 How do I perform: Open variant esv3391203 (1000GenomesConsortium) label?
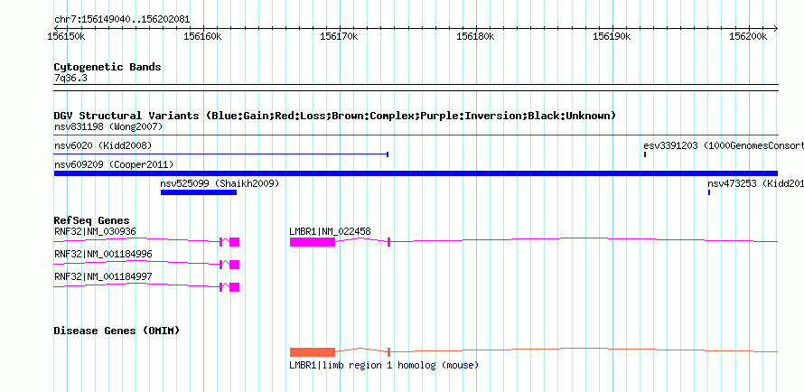pyautogui.click(x=724, y=145)
